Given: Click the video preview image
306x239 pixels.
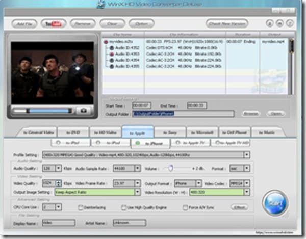Looking at the screenshot, I should click(53, 73).
